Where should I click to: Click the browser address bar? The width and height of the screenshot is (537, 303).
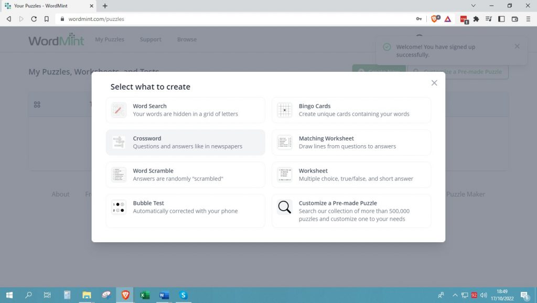point(236,19)
